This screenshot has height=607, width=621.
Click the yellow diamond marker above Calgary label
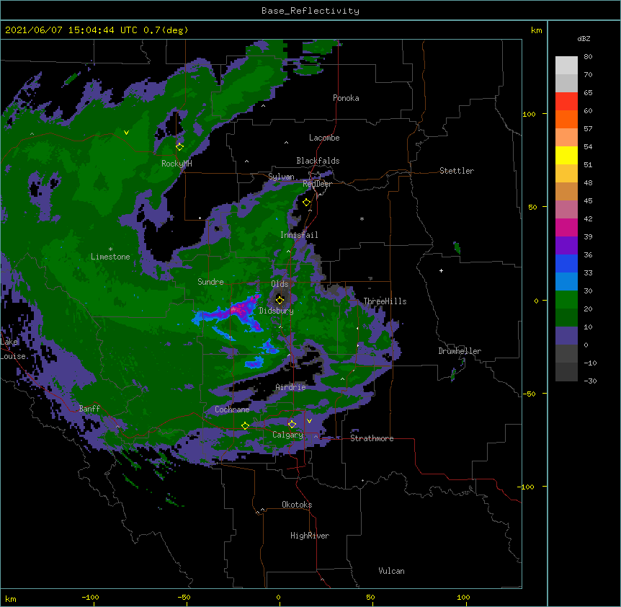pos(292,425)
